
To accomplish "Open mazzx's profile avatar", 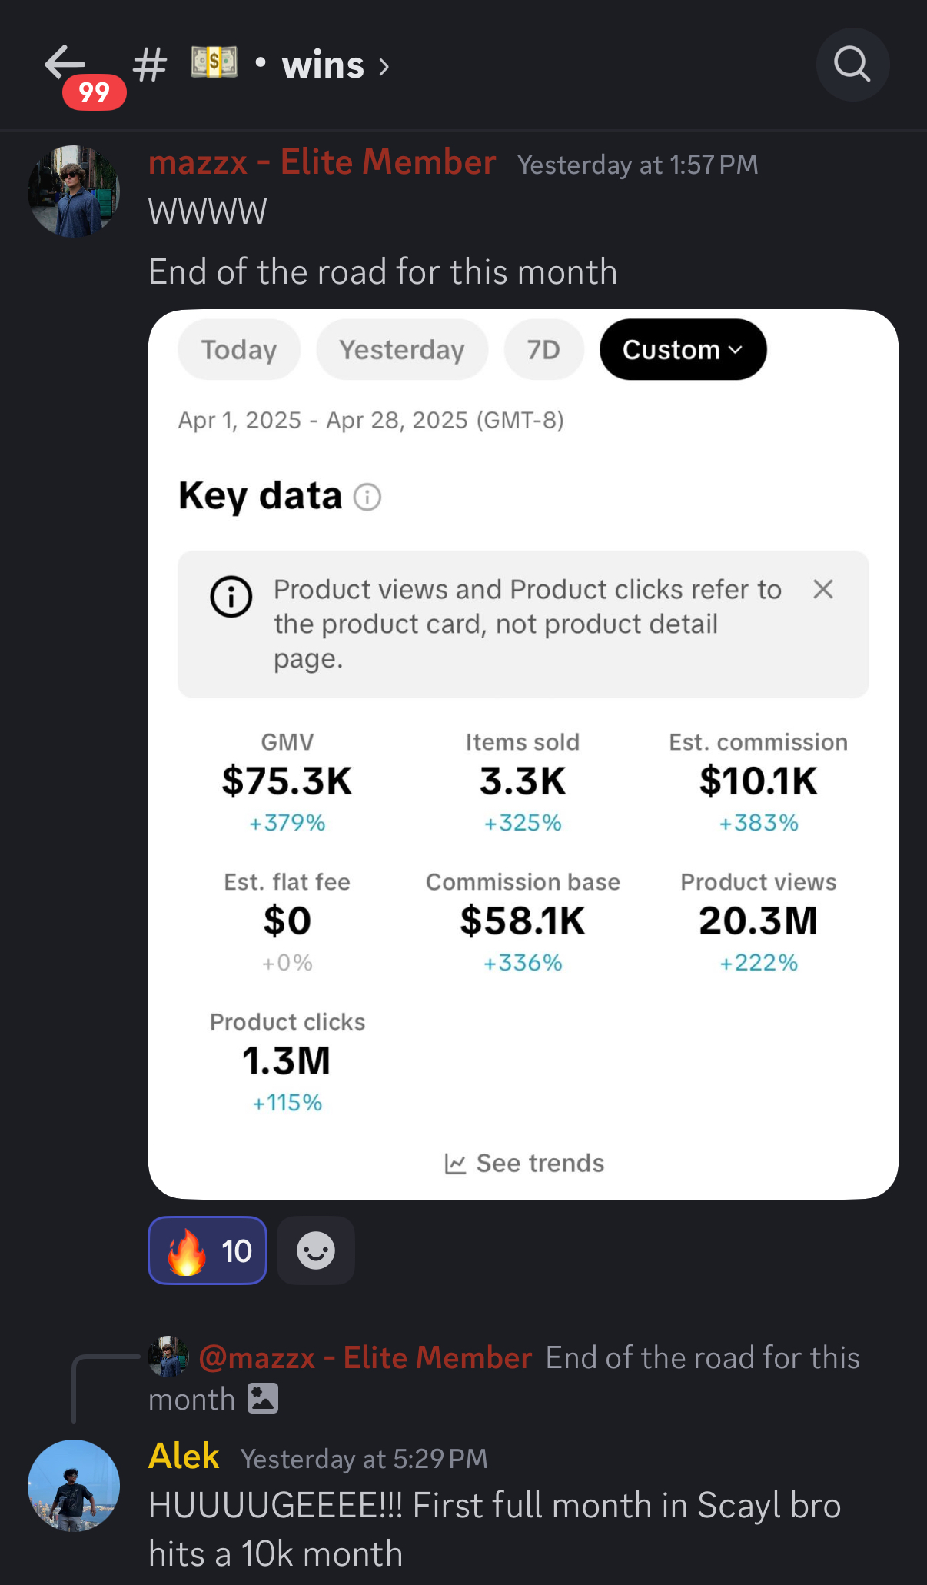I will click(x=74, y=191).
